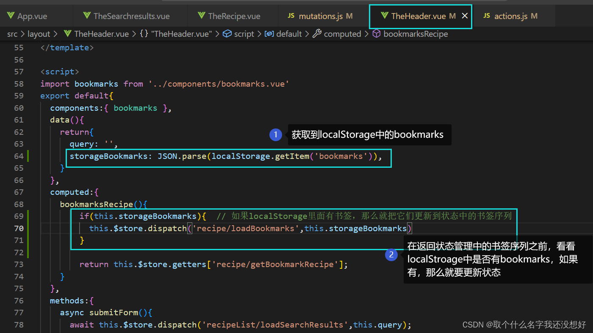This screenshot has height=333, width=593.
Task: Click the Vue icon on App.vue tab
Action: [x=11, y=16]
